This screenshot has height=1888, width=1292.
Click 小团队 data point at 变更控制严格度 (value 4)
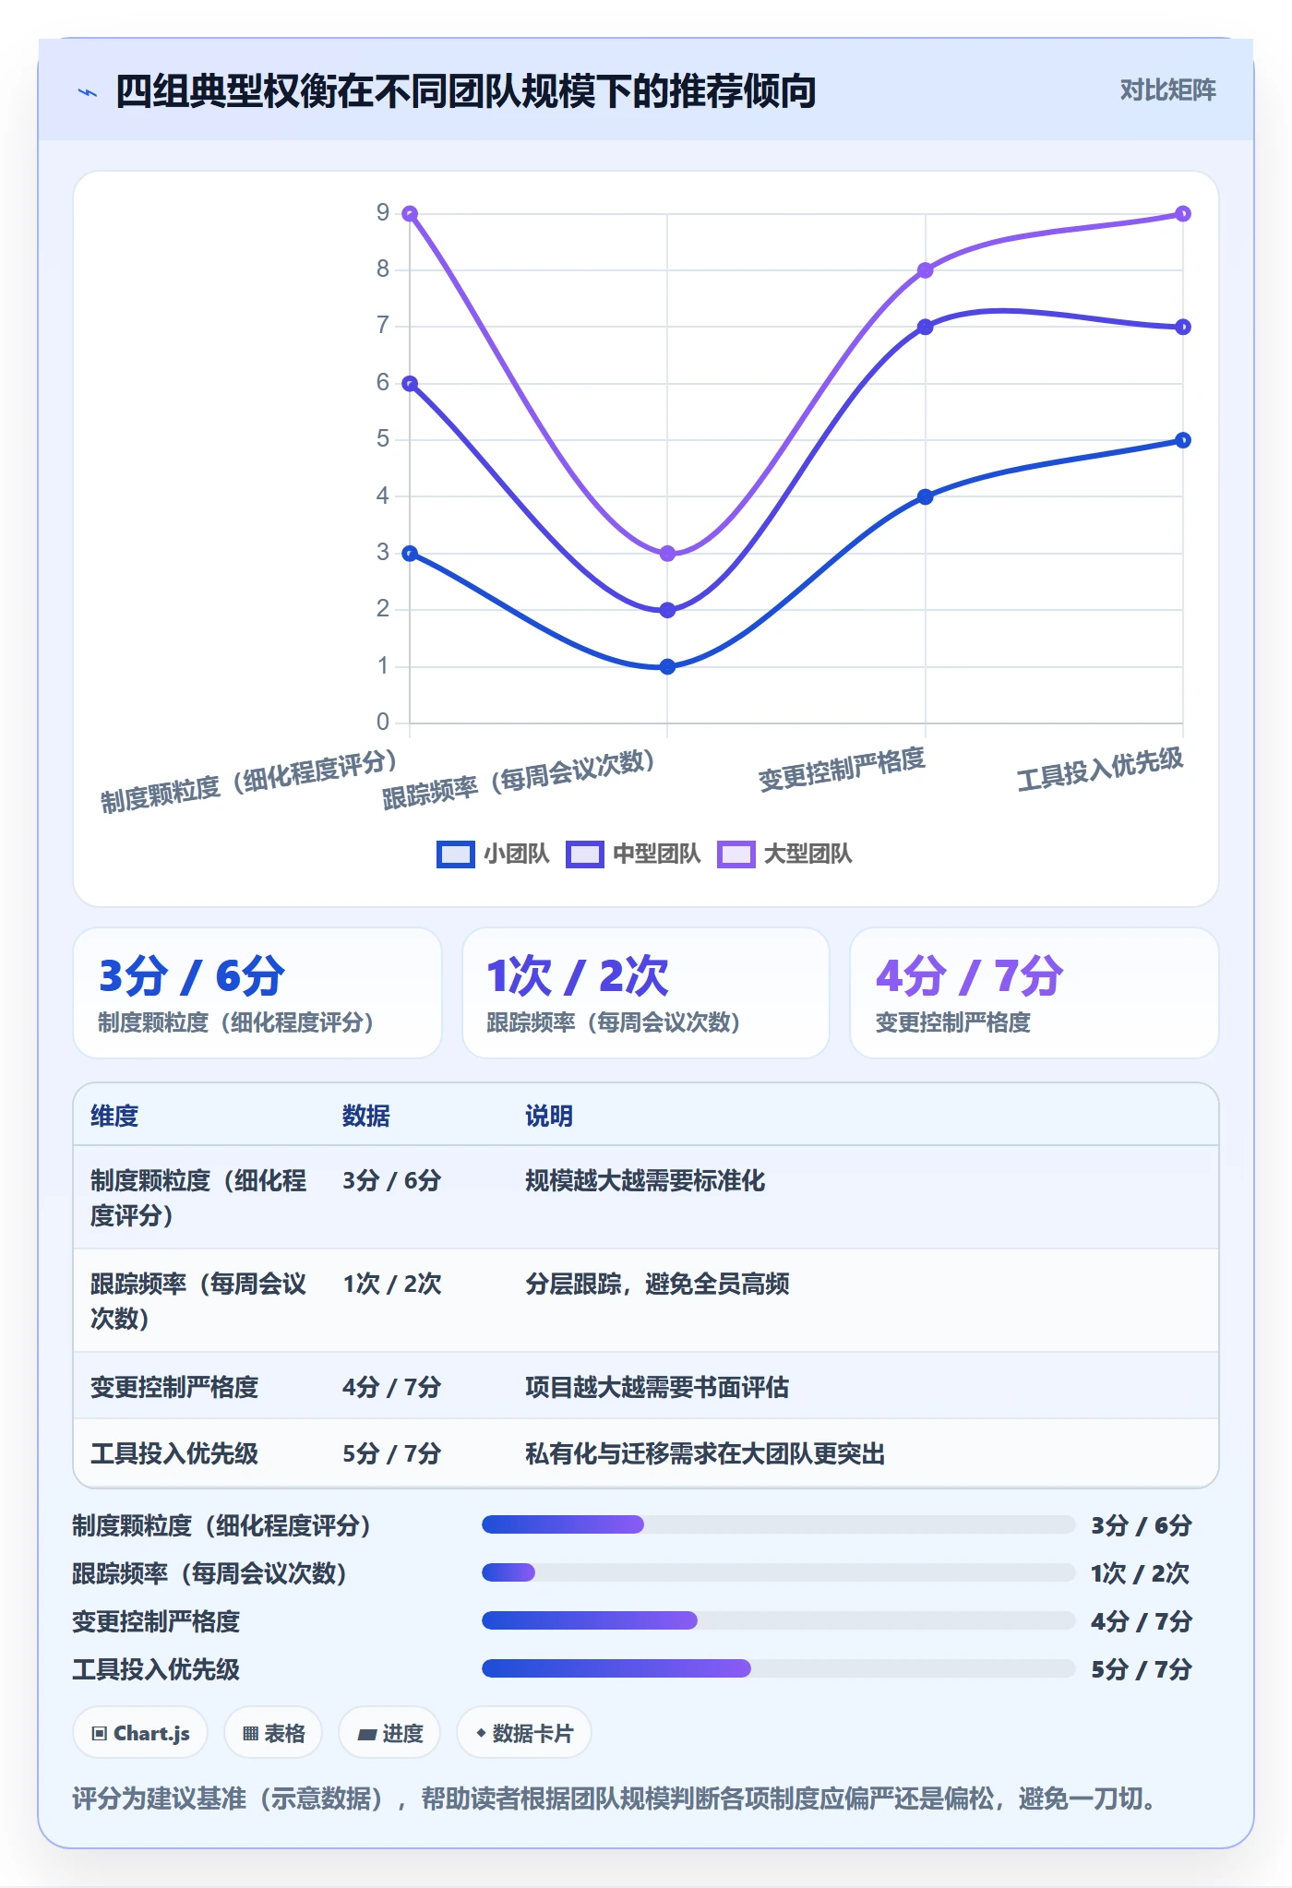click(x=926, y=496)
